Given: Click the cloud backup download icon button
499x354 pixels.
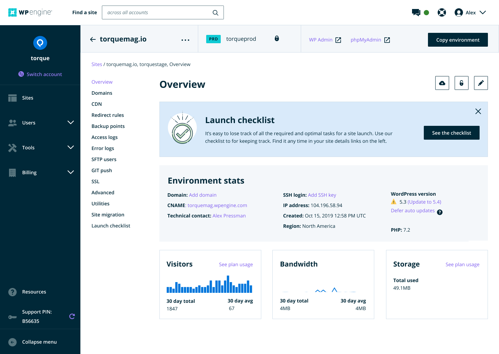Looking at the screenshot, I should [x=442, y=83].
